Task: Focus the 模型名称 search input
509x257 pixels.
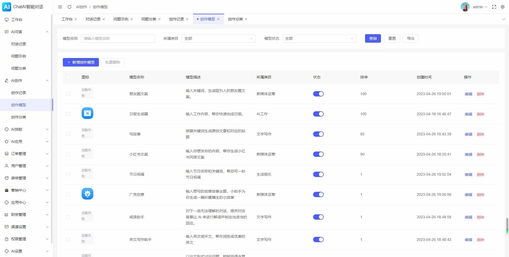Action: tap(118, 38)
